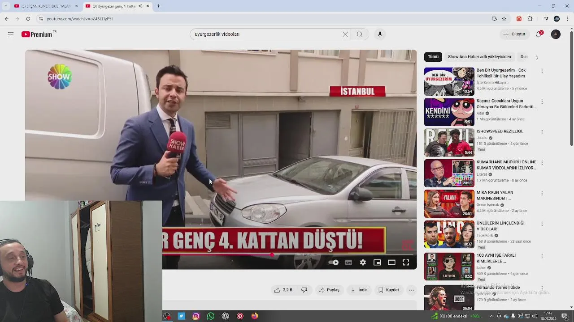Open options for MİKA RAUN YALAN video
574x322 pixels.
pyautogui.click(x=542, y=193)
